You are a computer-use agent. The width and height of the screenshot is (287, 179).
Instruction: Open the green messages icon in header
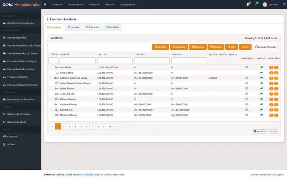256,4
